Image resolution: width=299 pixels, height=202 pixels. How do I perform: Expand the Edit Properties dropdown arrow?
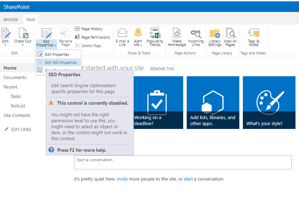pyautogui.click(x=55, y=46)
